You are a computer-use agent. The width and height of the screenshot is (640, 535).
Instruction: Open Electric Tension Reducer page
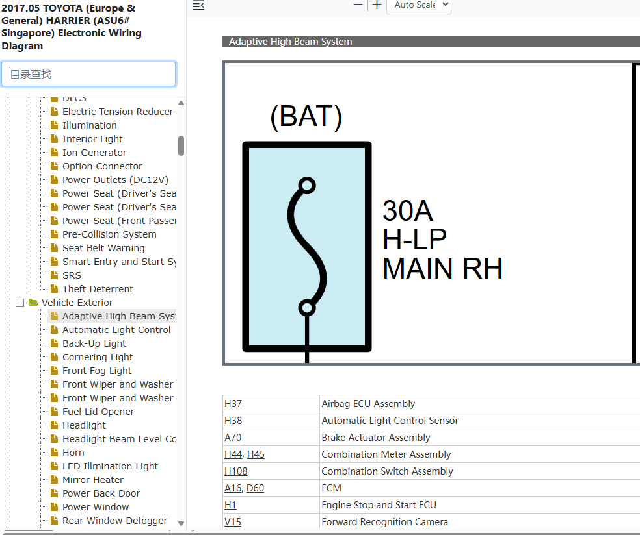(118, 112)
